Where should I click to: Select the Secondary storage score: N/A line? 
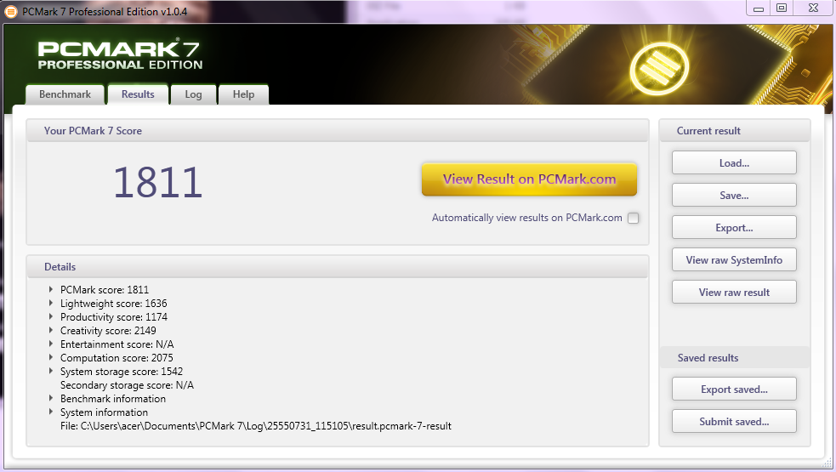pos(127,385)
